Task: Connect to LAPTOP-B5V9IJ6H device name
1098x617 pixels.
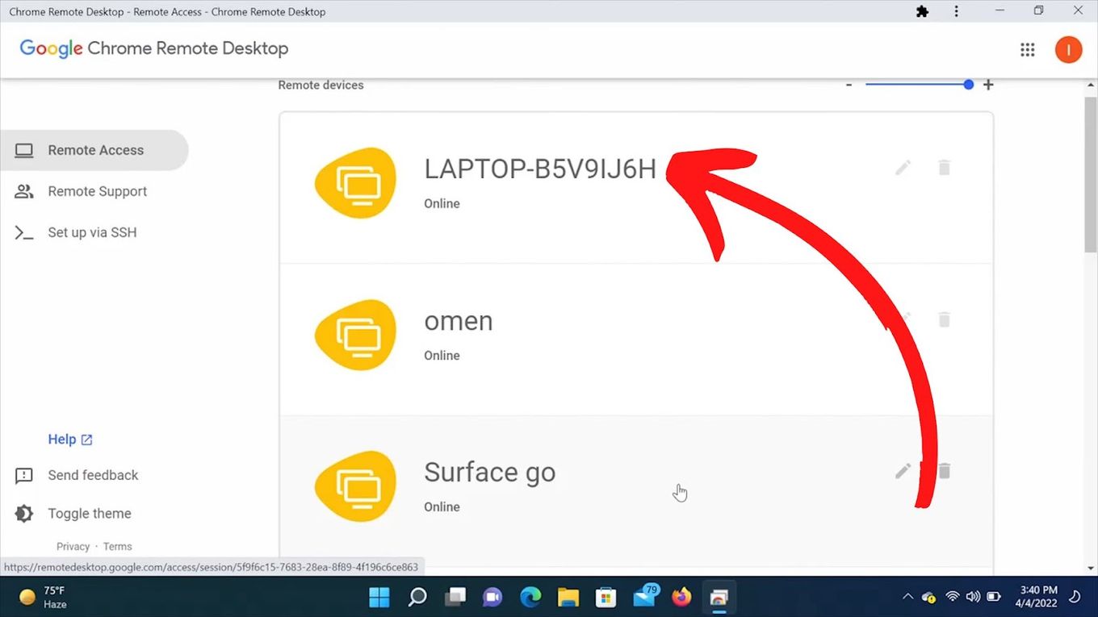Action: click(x=540, y=169)
